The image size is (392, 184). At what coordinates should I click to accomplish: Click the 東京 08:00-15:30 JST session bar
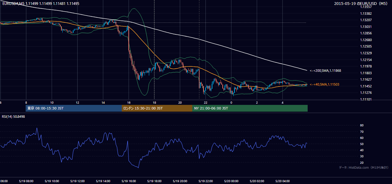tap(74, 108)
